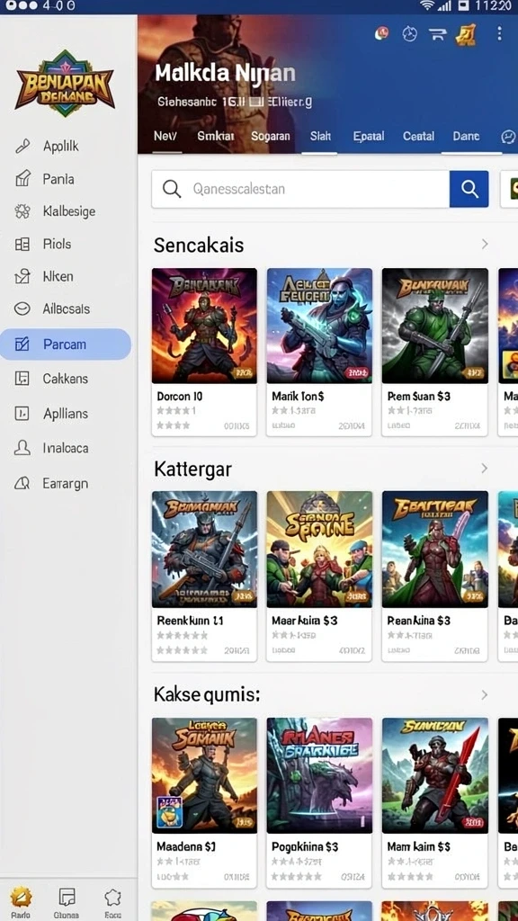This screenshot has width=518, height=921.
Task: Click the Klalbesige sidebar icon
Action: (22, 210)
